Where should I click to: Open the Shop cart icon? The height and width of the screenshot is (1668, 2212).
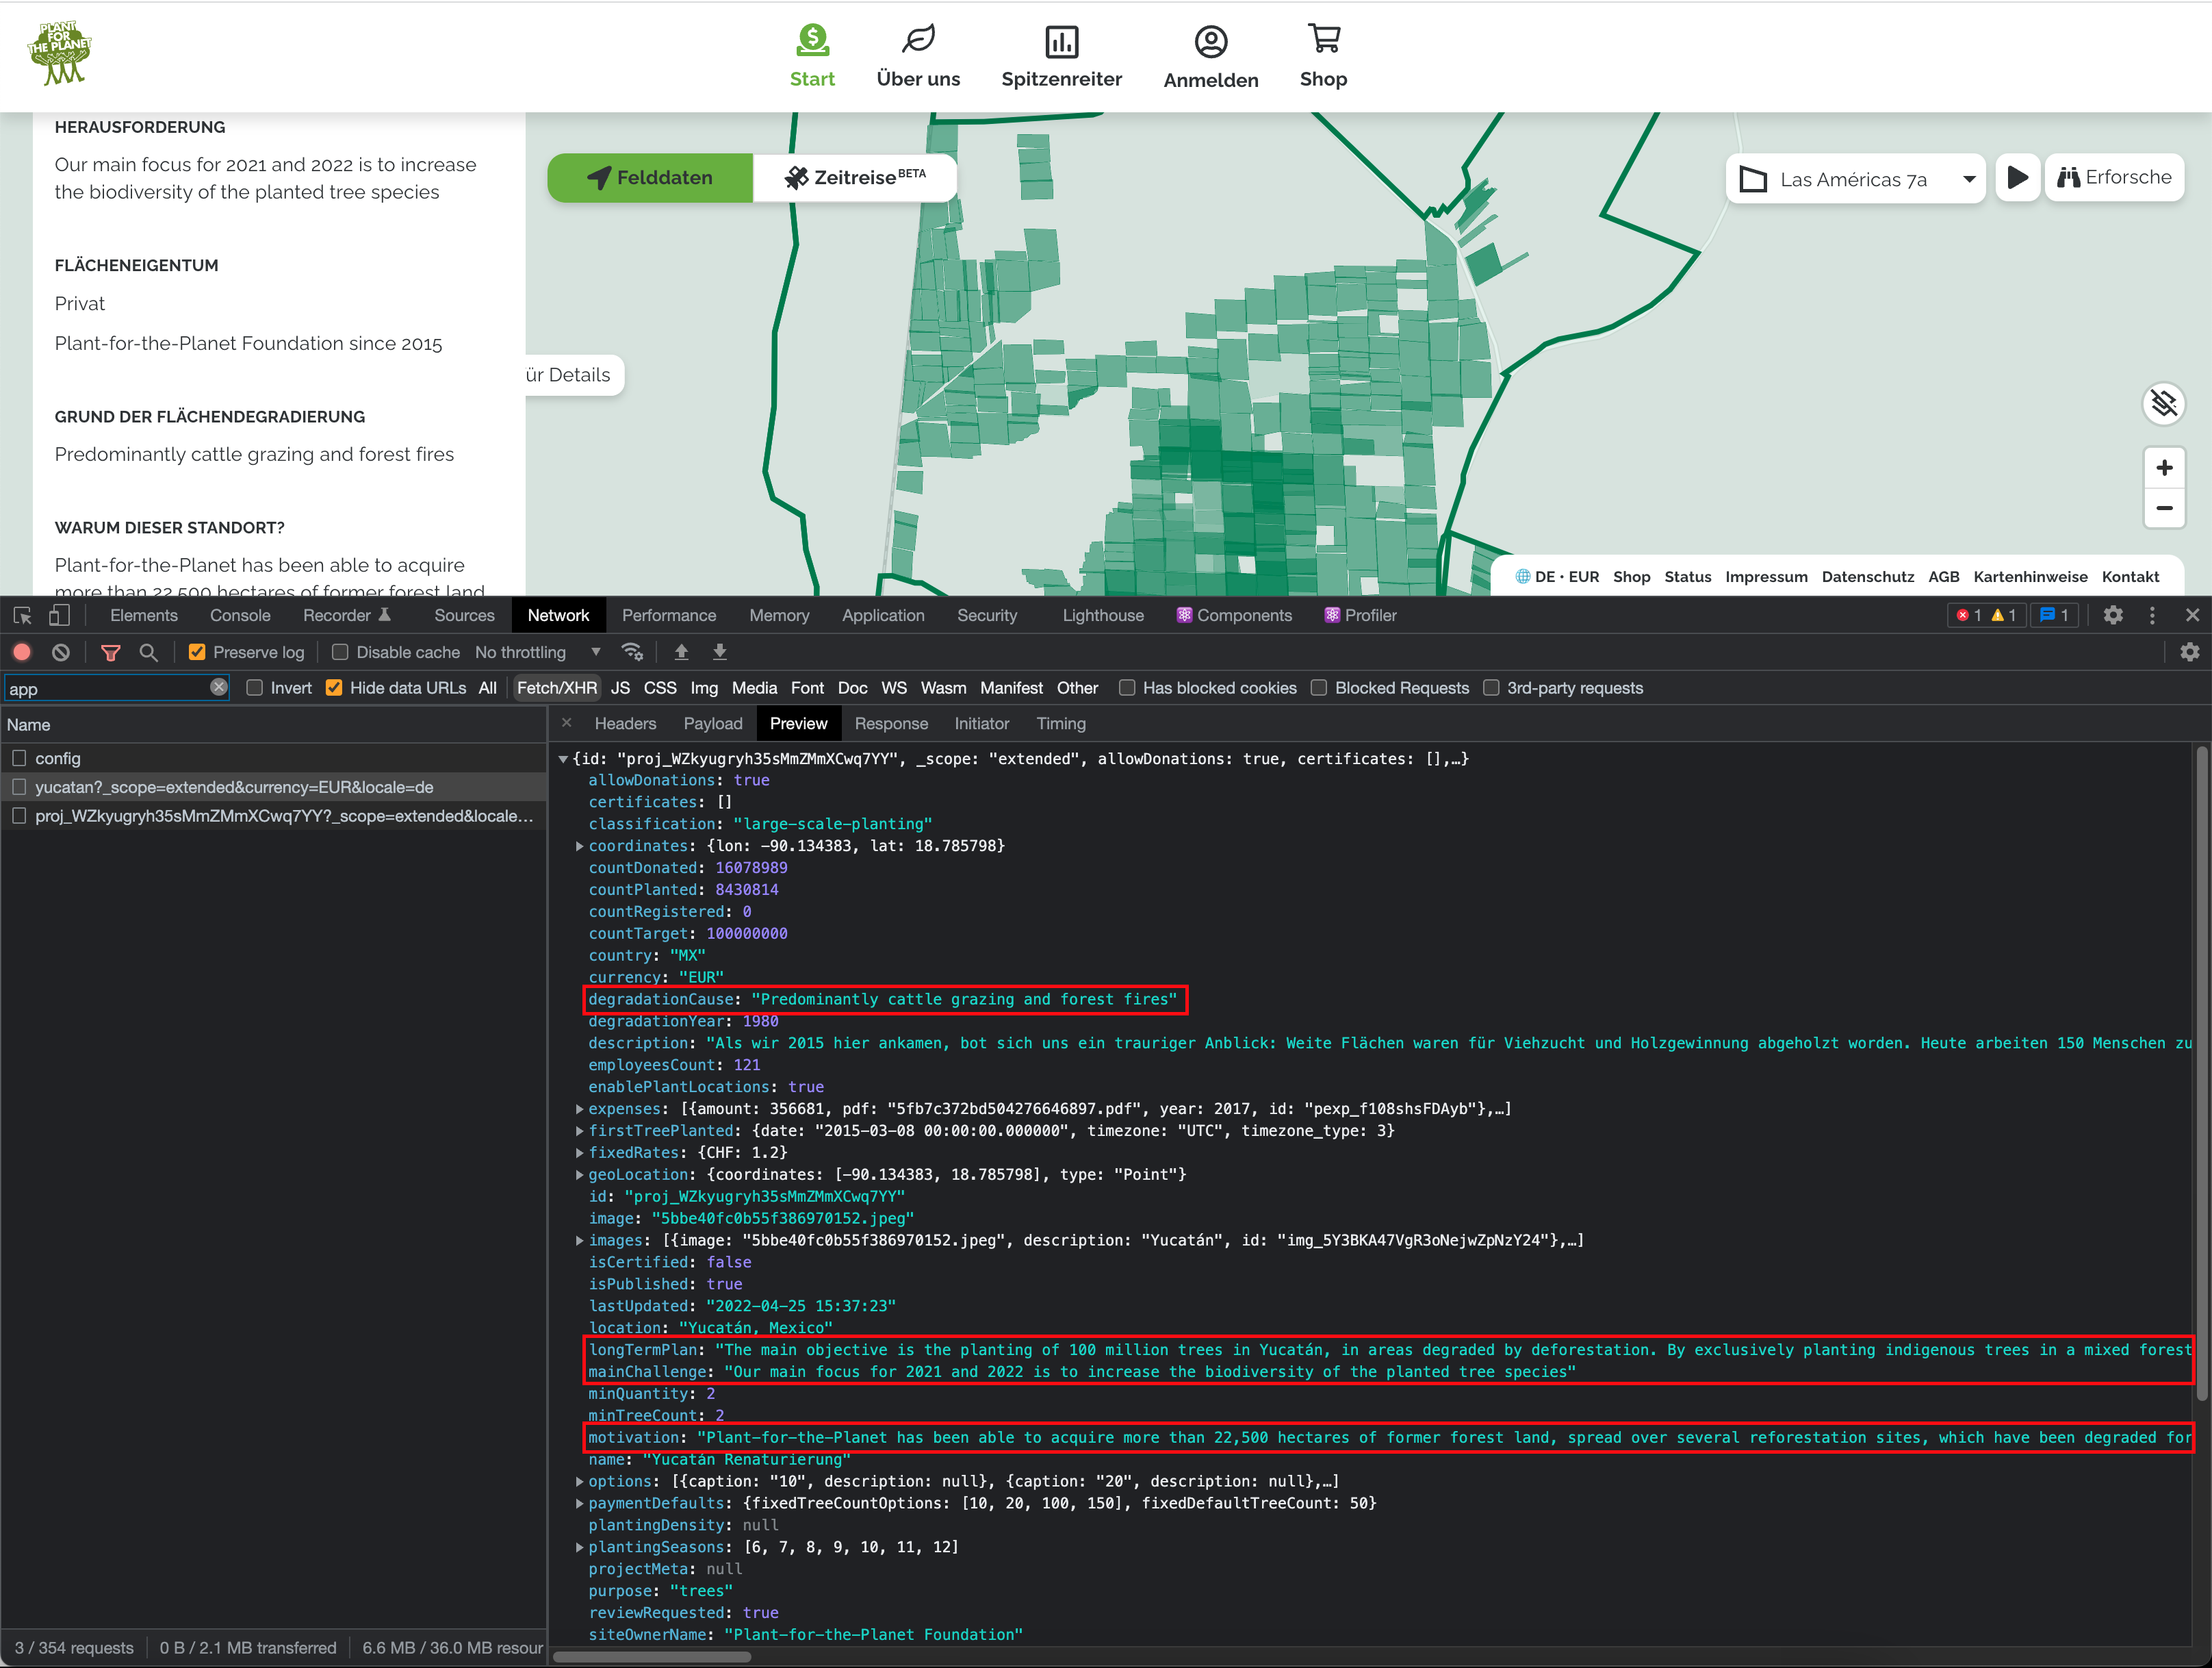(x=1324, y=39)
